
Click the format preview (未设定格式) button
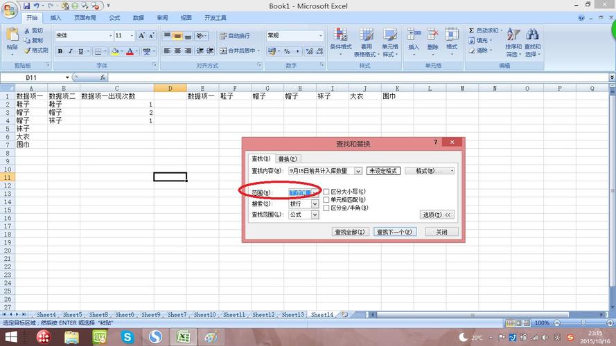pyautogui.click(x=383, y=171)
